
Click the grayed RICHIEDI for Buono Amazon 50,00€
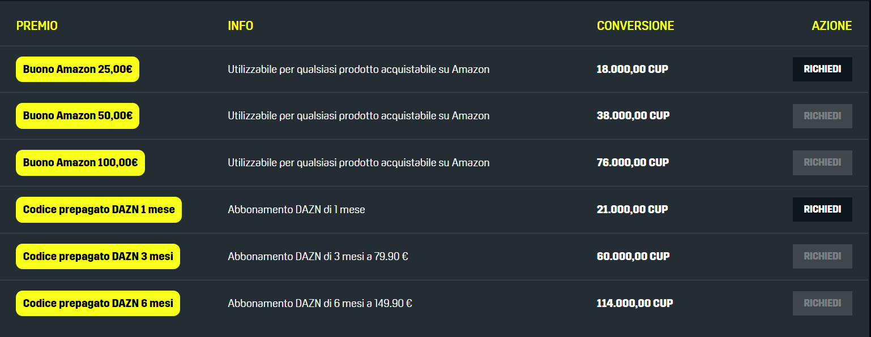(x=822, y=115)
